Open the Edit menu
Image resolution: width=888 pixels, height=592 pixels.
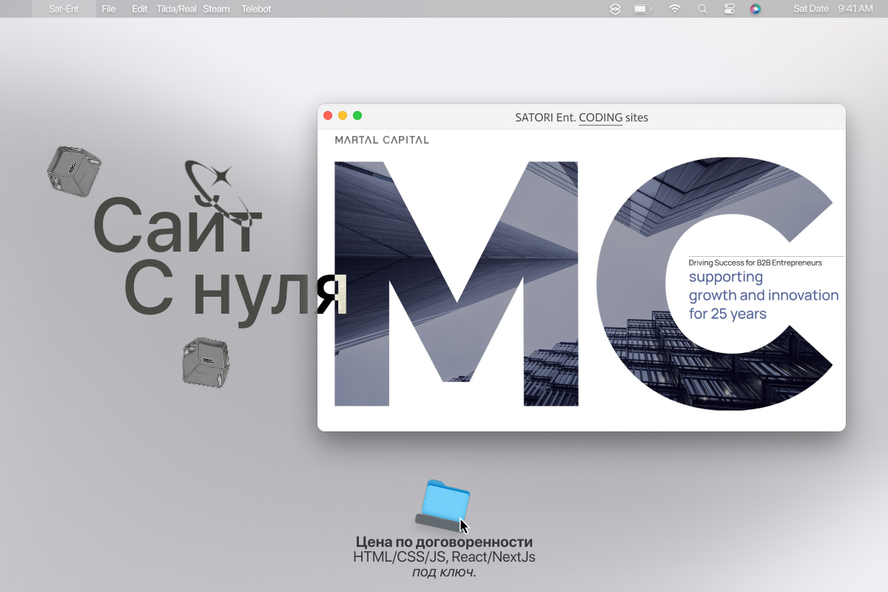point(140,9)
